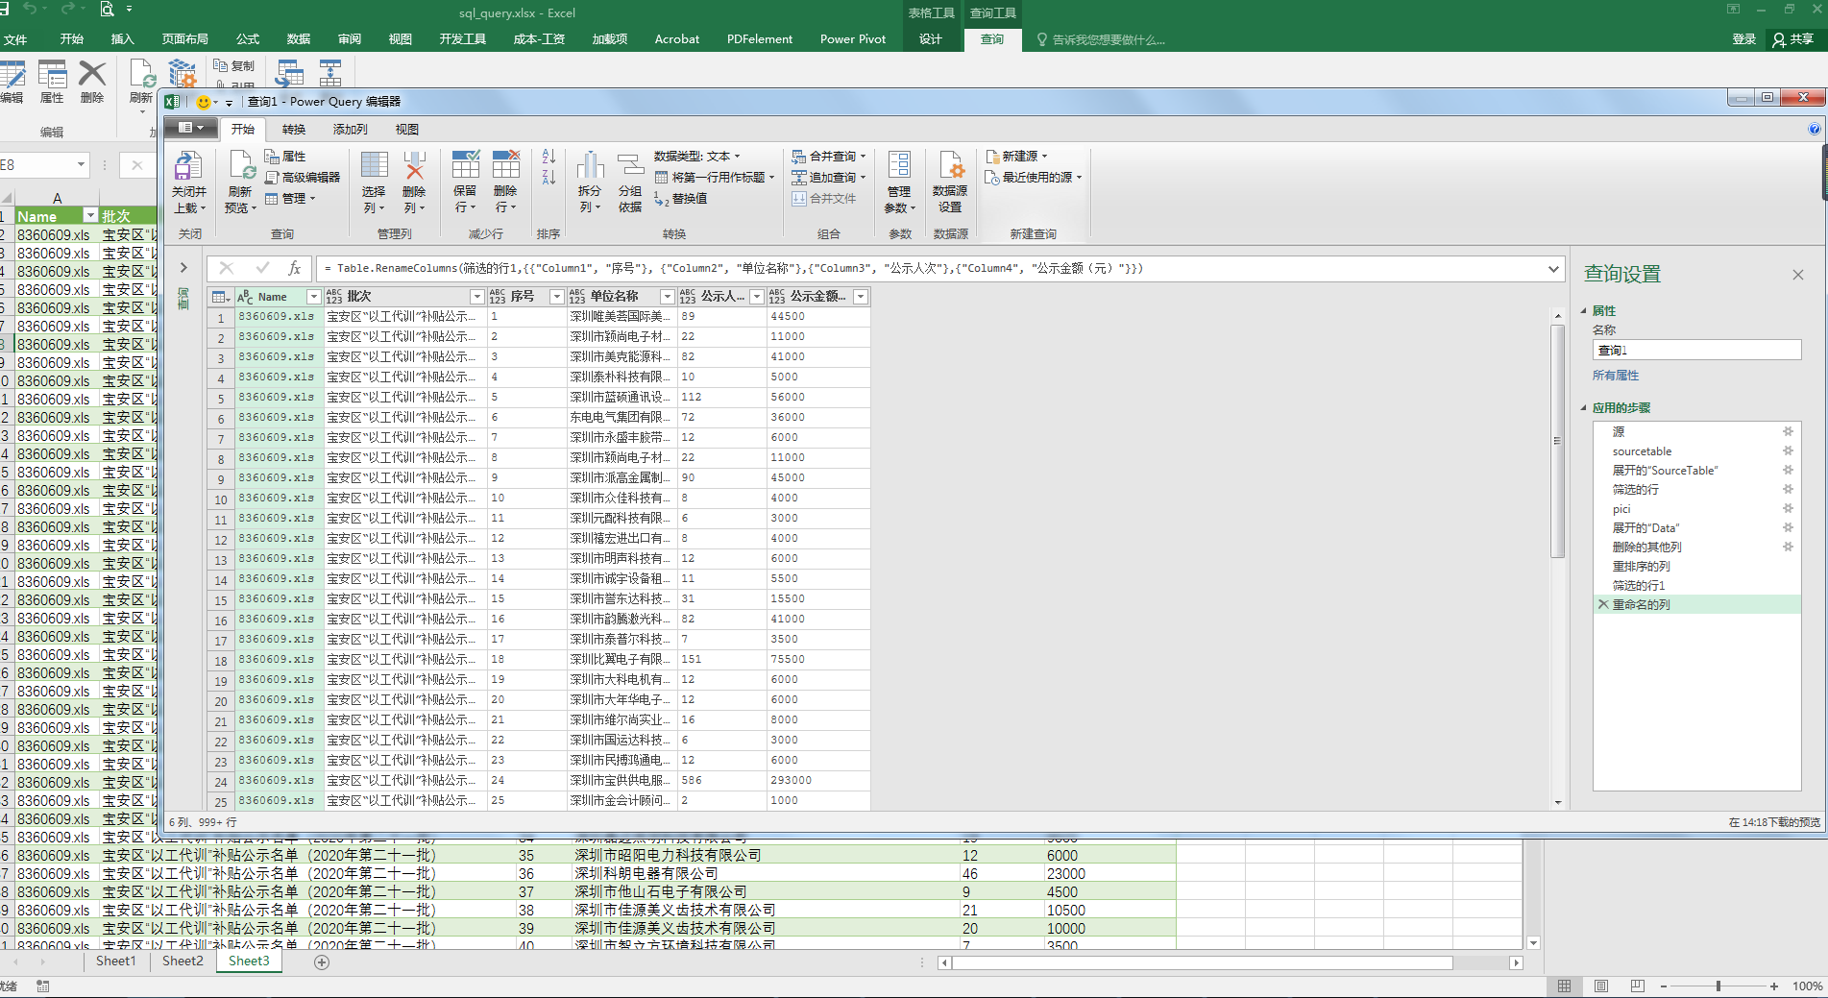This screenshot has width=1828, height=998.
Task: Click the Excel horizontal scrollbar
Action: point(1203,962)
